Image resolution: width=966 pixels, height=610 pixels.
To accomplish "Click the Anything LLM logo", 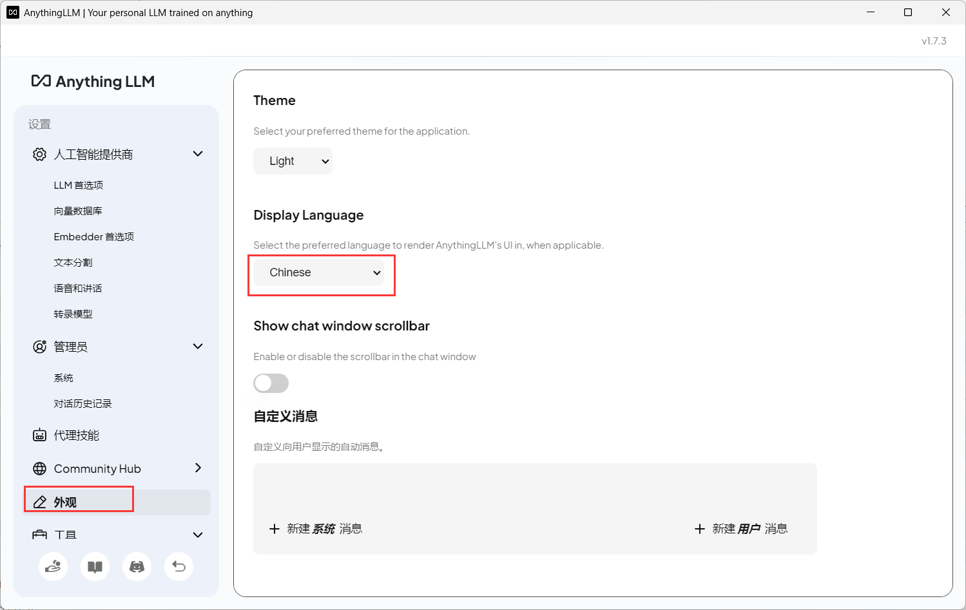I will click(x=93, y=81).
